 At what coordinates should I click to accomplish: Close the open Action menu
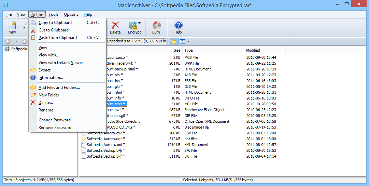37,14
